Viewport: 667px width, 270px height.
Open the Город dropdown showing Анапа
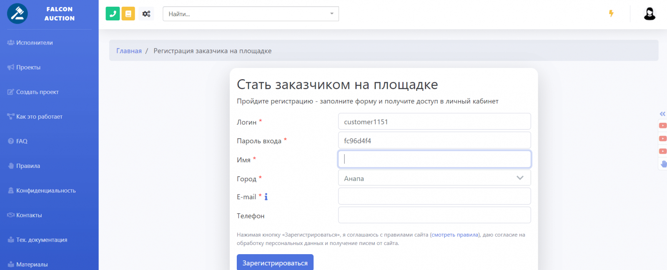click(x=434, y=178)
